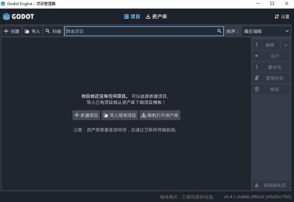Close the Godot Engine project manager window
Screen dimensions: 294x202
287,4
